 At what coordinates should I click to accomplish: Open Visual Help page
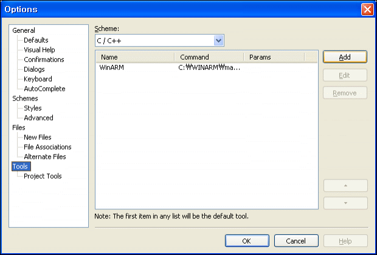[x=40, y=50]
